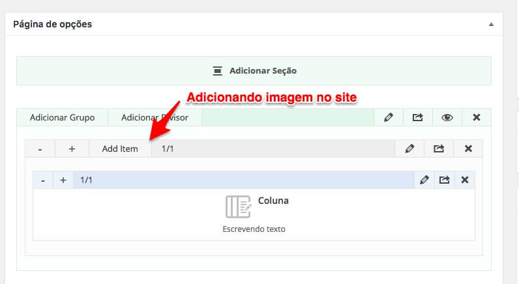The height and width of the screenshot is (284, 519).
Task: Remove the group with its X icon
Action: pos(468,149)
